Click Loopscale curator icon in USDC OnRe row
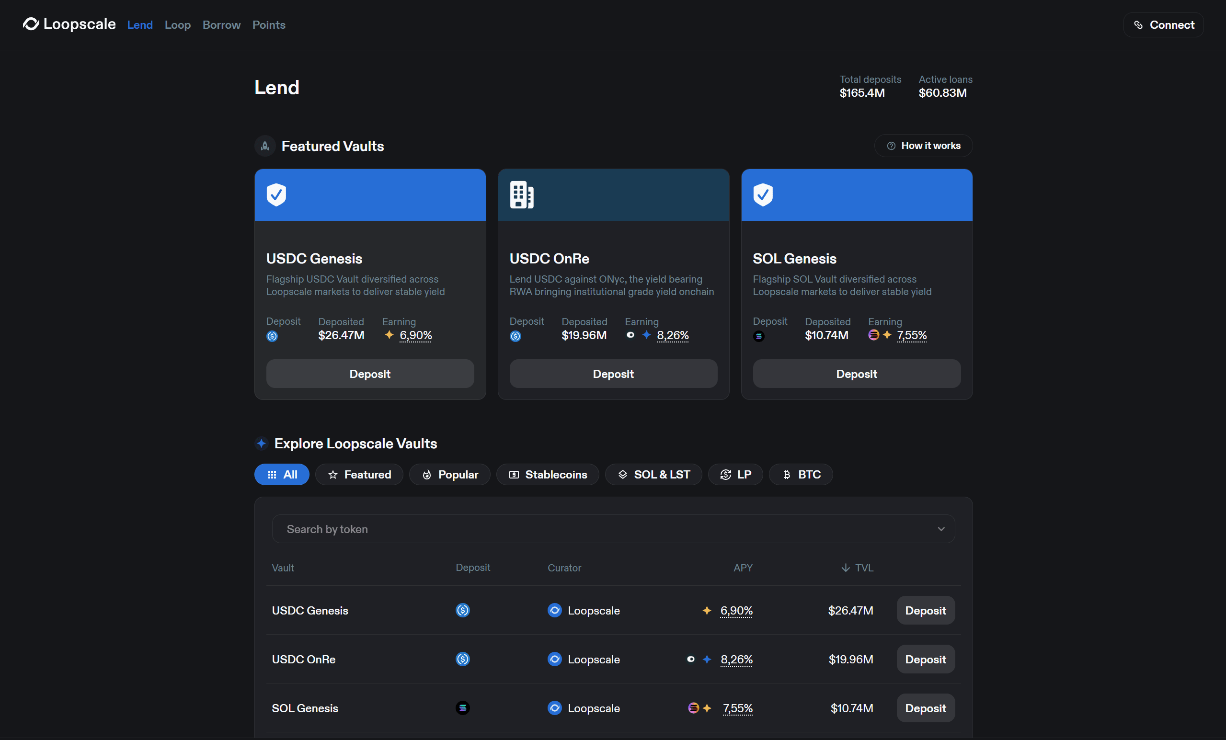The width and height of the screenshot is (1226, 740). tap(554, 659)
